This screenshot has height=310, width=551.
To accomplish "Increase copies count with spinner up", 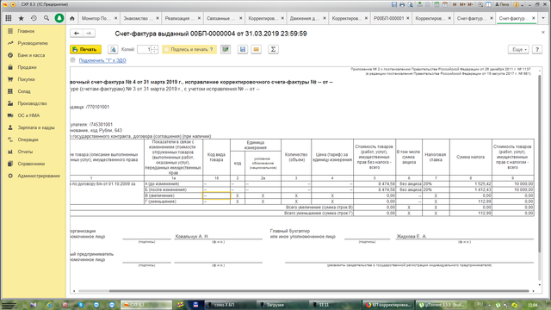I will [155, 47].
